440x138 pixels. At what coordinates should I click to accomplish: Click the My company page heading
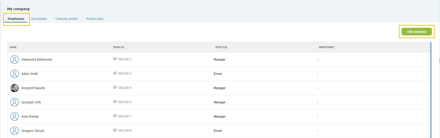tap(18, 9)
